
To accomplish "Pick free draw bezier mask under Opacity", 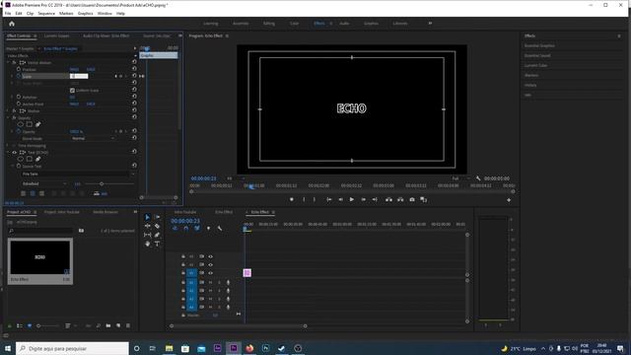I will tap(37, 124).
